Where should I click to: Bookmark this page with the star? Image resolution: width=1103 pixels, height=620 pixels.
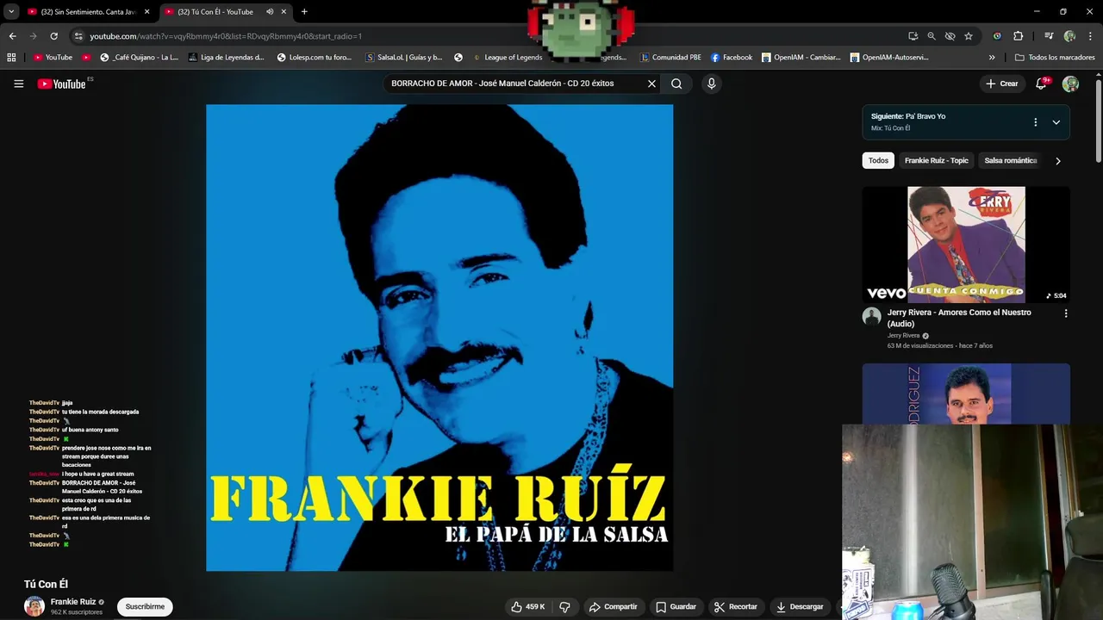[x=969, y=36]
